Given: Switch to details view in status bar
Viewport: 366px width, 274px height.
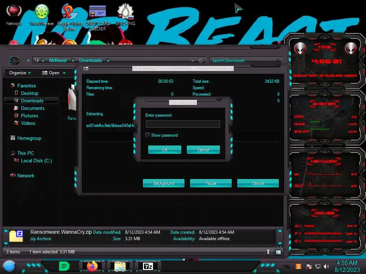Looking at the screenshot, I should pyautogui.click(x=268, y=252).
